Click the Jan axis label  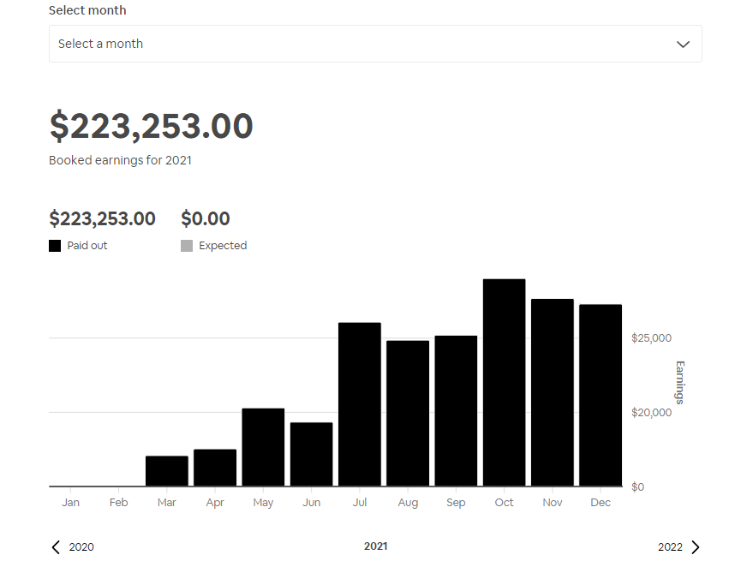pyautogui.click(x=70, y=503)
